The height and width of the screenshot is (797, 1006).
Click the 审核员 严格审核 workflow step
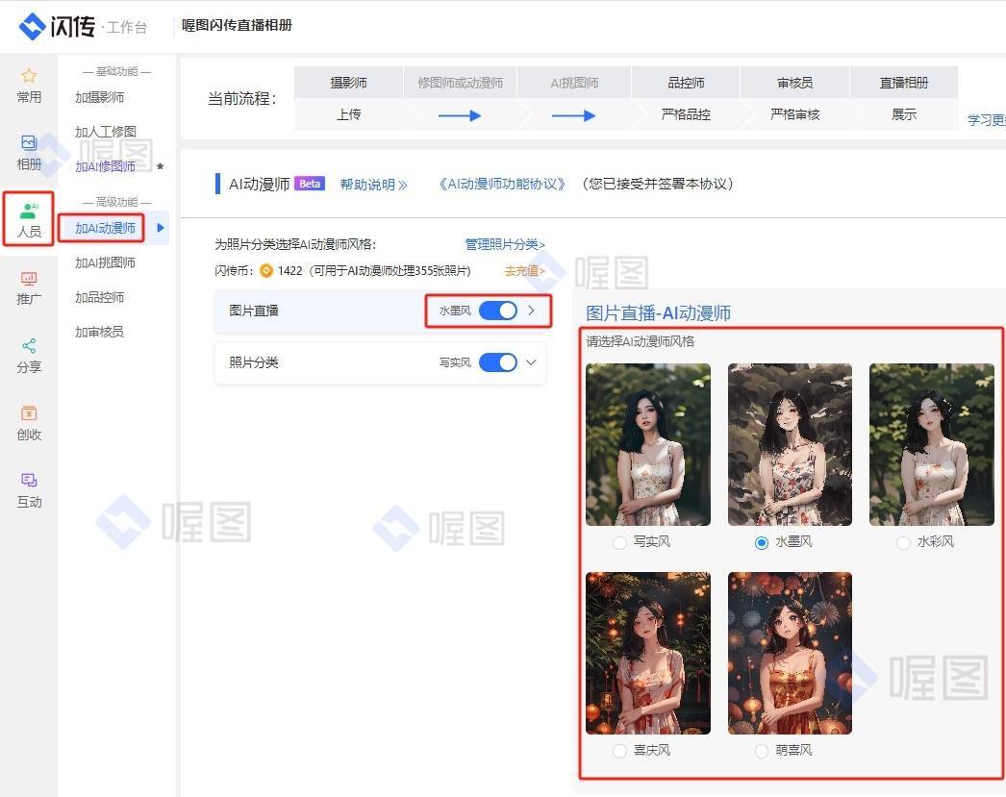[x=795, y=98]
